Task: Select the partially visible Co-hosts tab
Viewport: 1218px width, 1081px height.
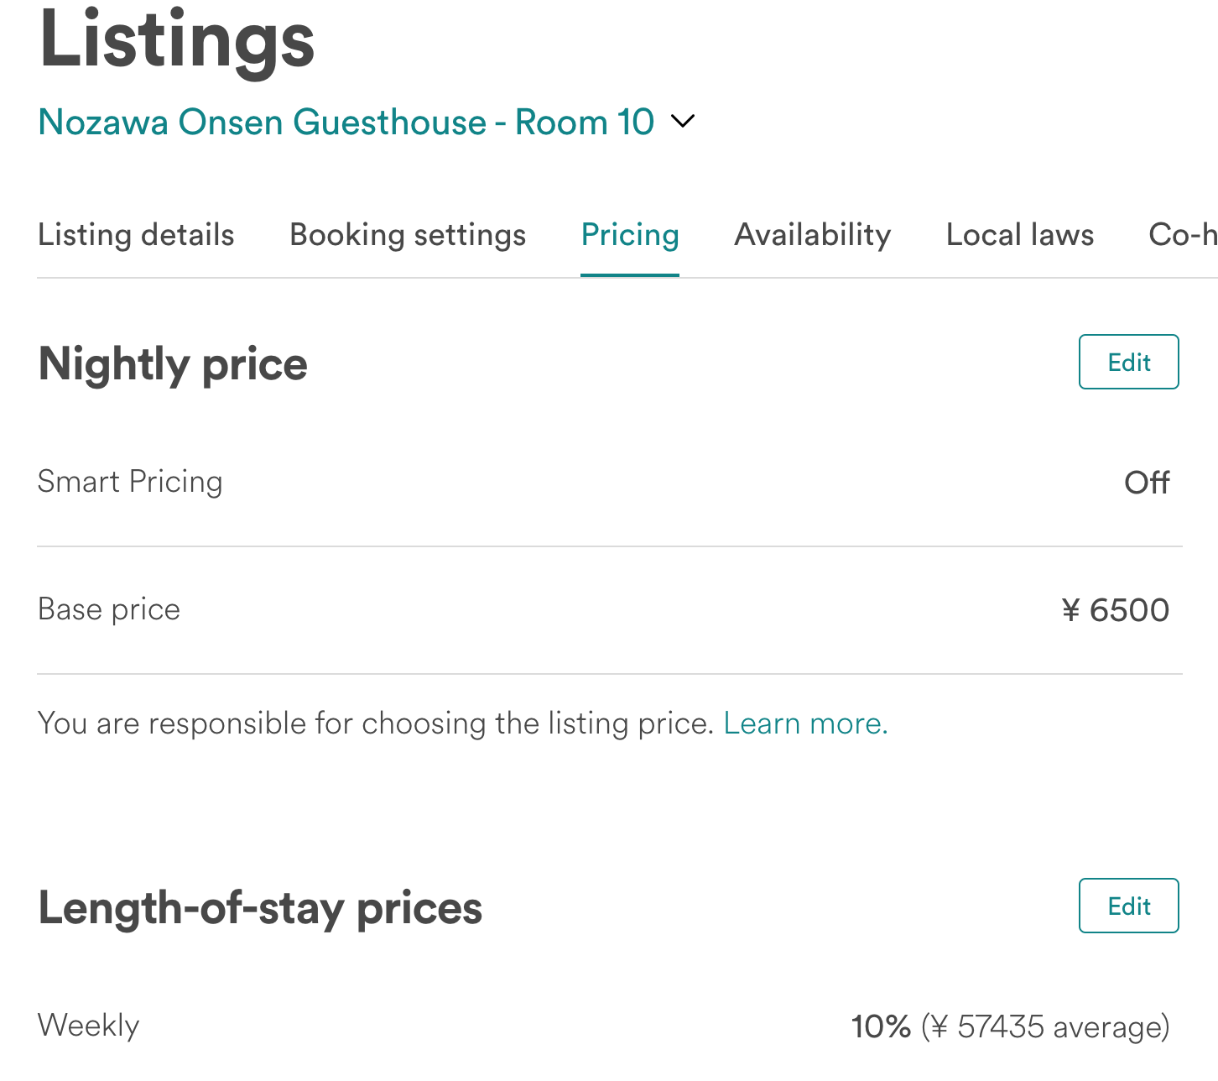Action: [x=1183, y=235]
